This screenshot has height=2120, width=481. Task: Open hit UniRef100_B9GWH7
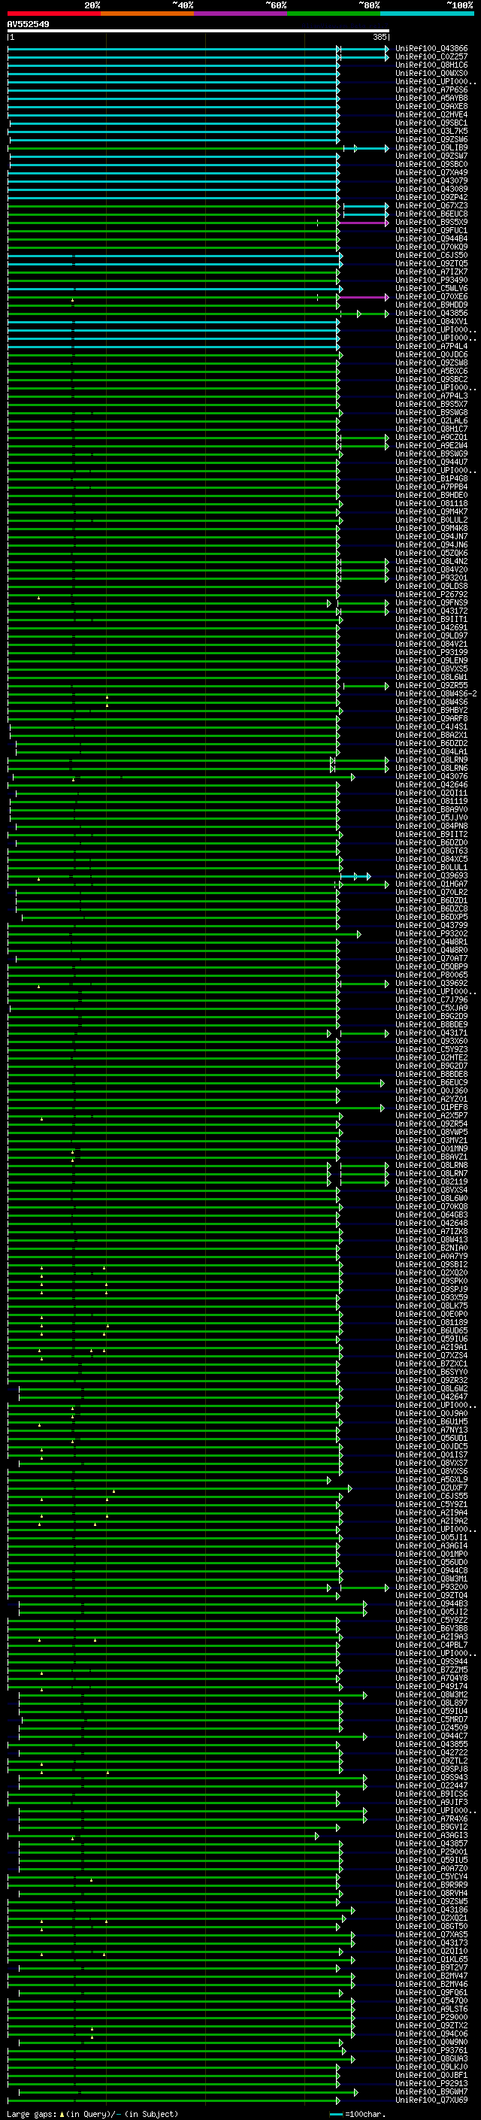point(431,2092)
